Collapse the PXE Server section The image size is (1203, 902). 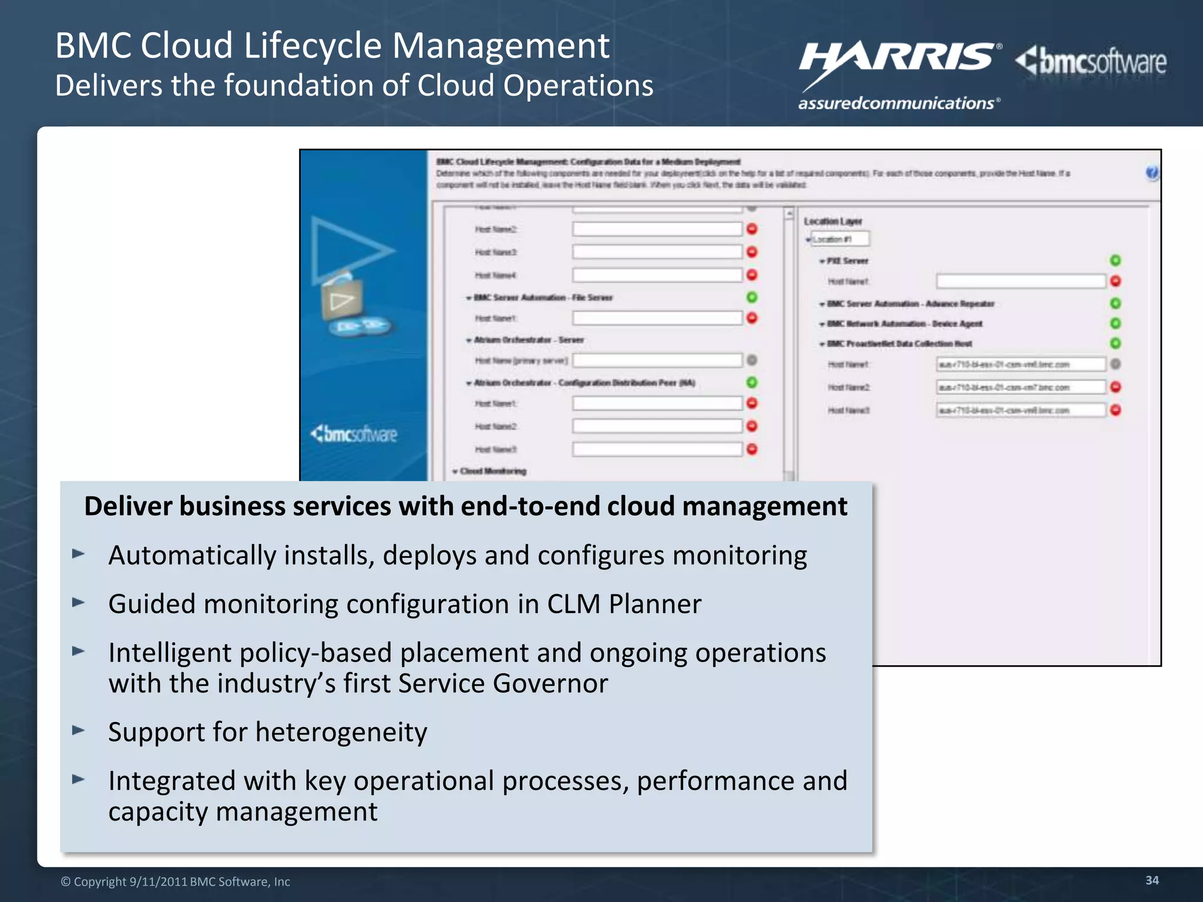(x=822, y=261)
